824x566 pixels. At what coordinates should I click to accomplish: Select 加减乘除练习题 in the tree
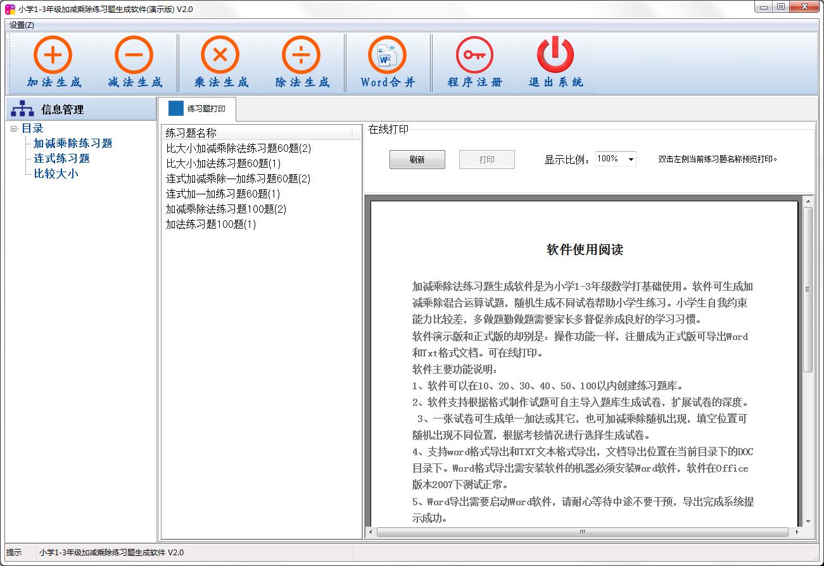[73, 144]
